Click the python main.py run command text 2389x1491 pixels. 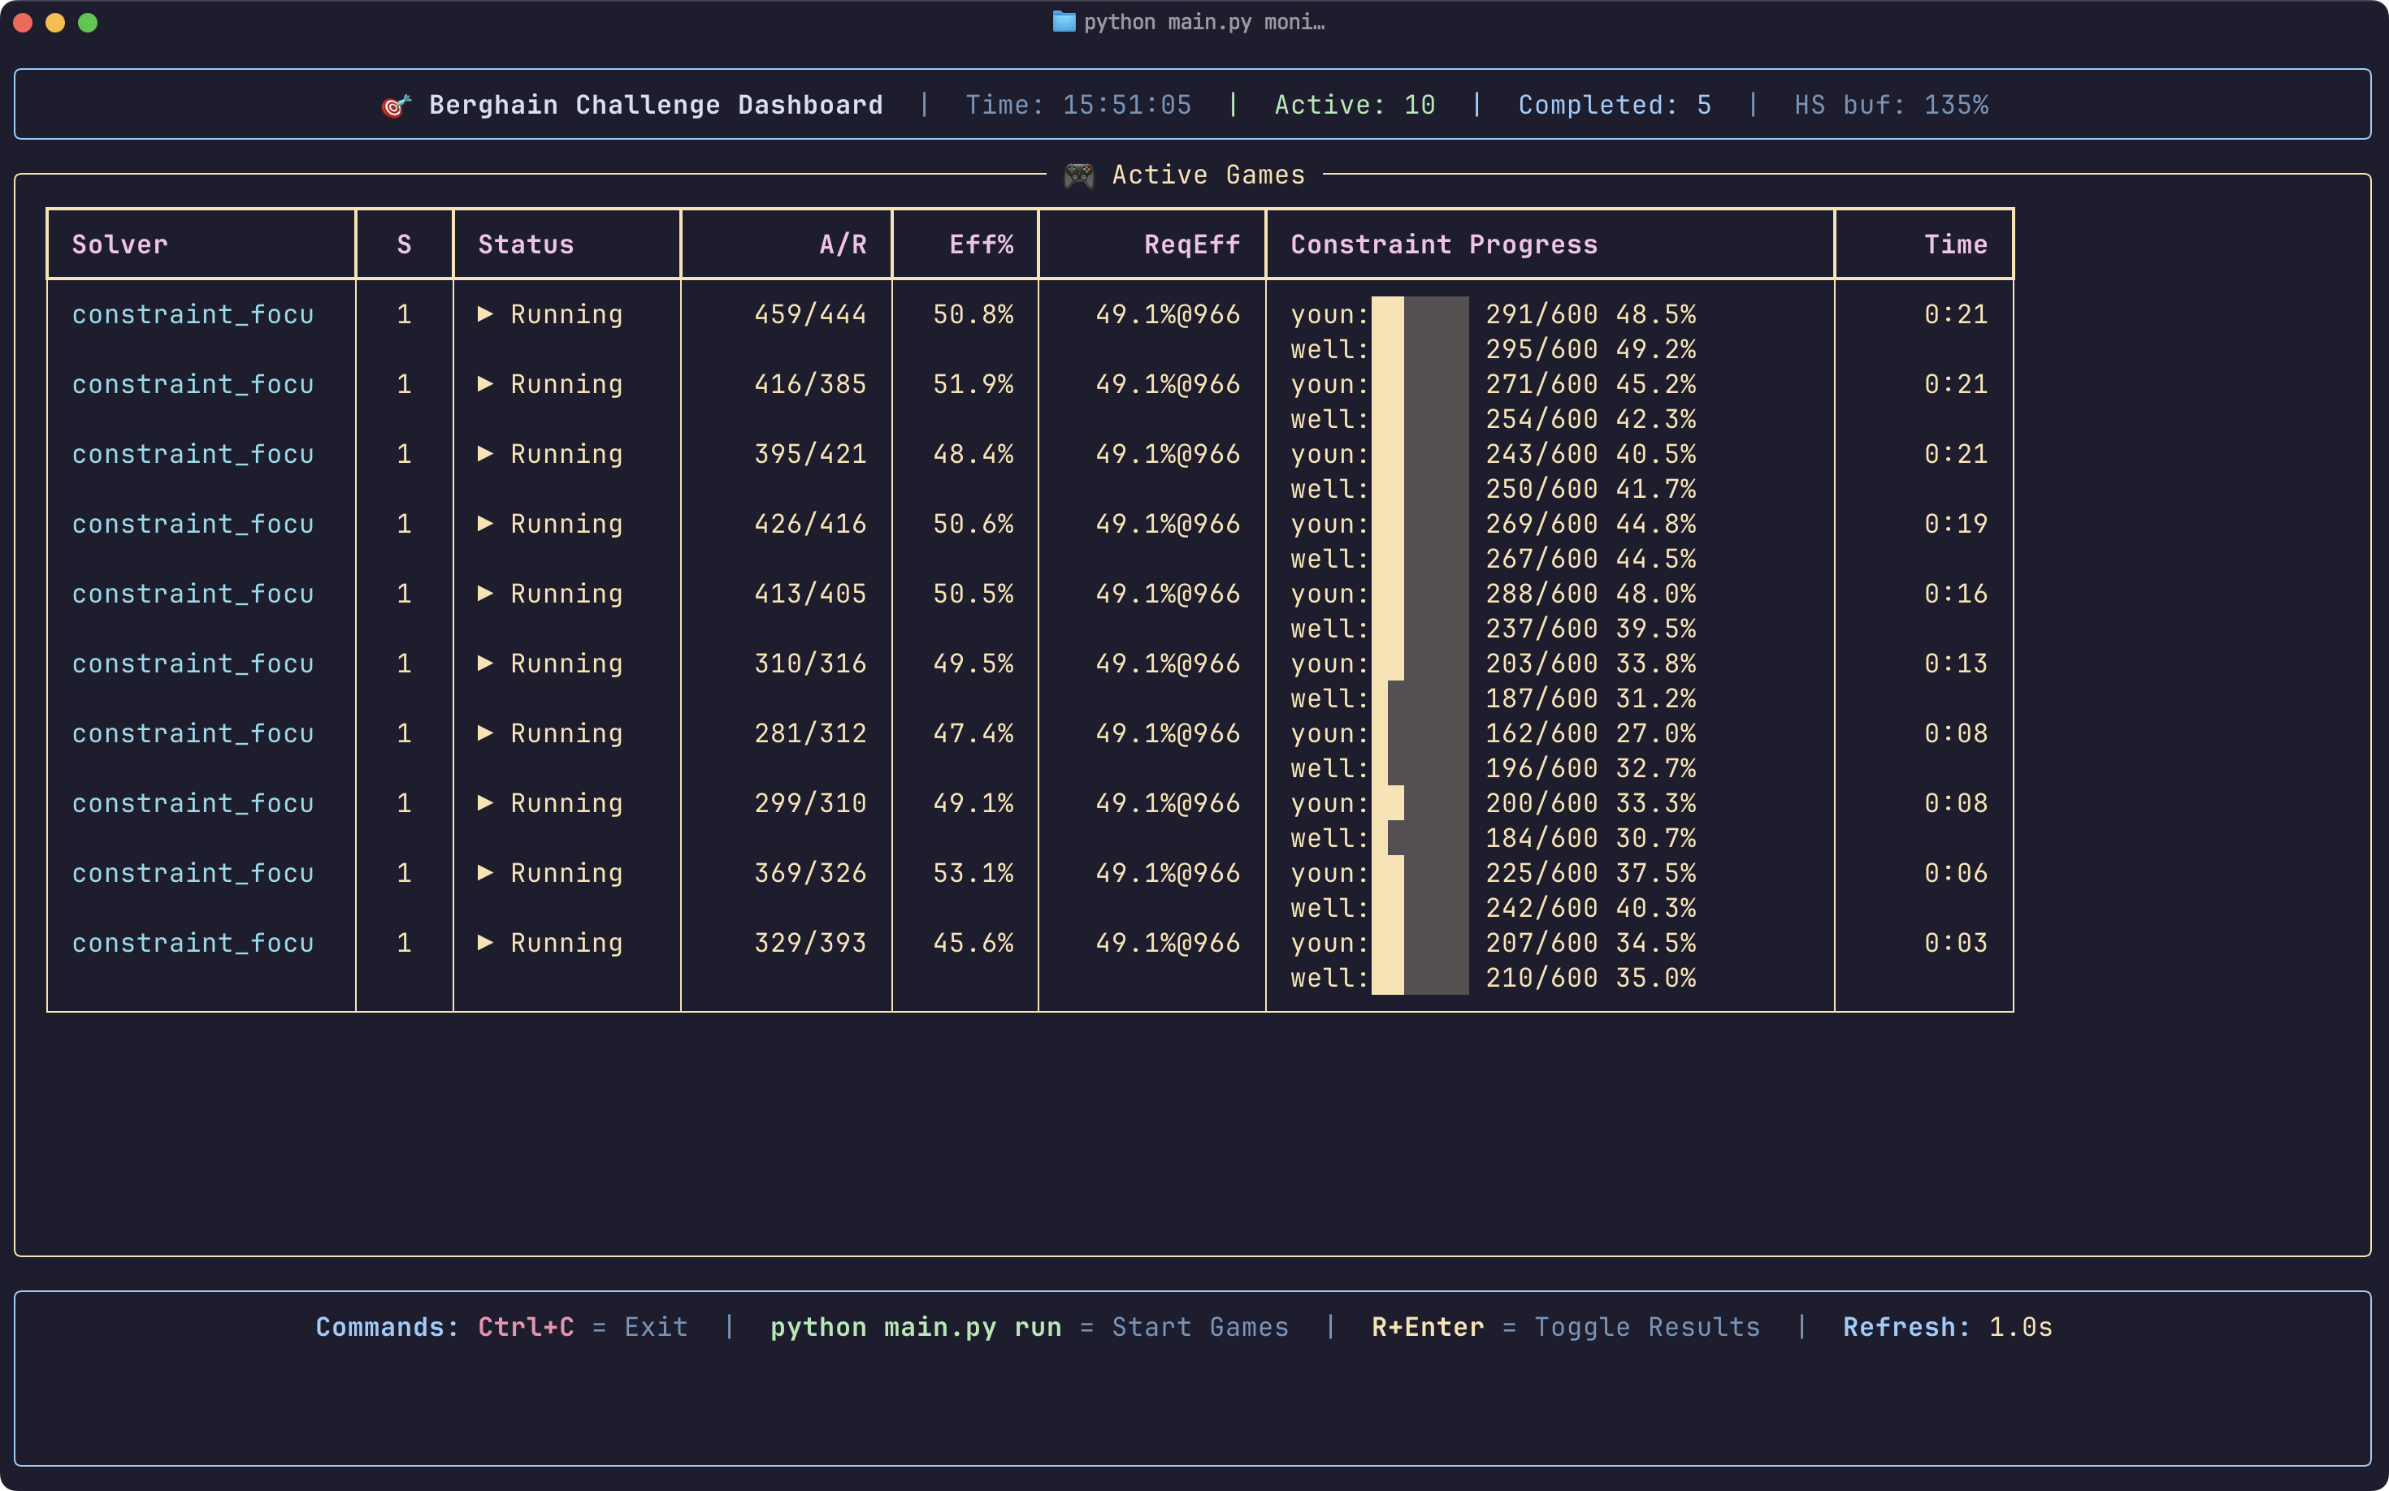point(916,1327)
